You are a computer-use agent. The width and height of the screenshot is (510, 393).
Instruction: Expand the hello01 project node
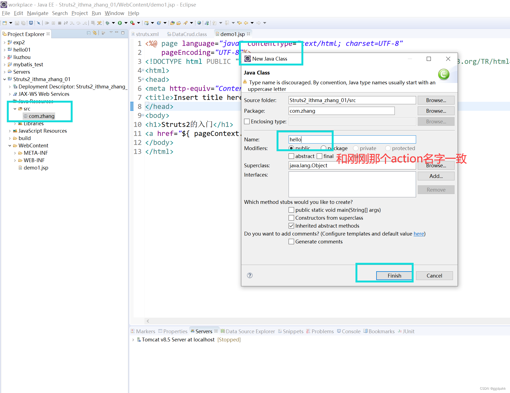[x=4, y=50]
